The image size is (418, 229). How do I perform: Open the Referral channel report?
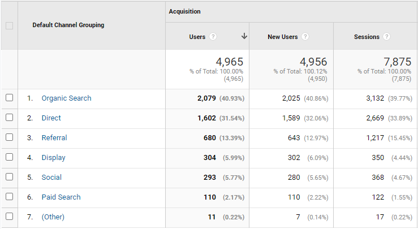(x=54, y=138)
